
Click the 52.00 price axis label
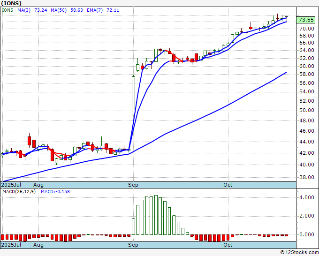(306, 101)
